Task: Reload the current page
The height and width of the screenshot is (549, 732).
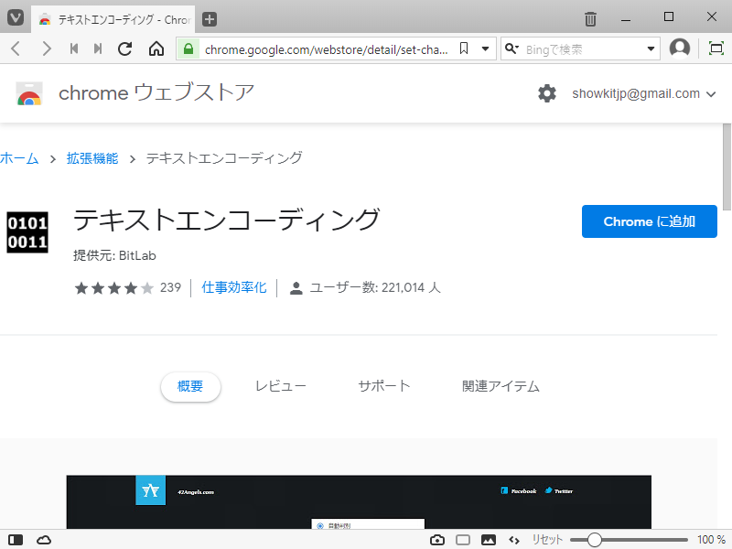Action: pyautogui.click(x=125, y=48)
